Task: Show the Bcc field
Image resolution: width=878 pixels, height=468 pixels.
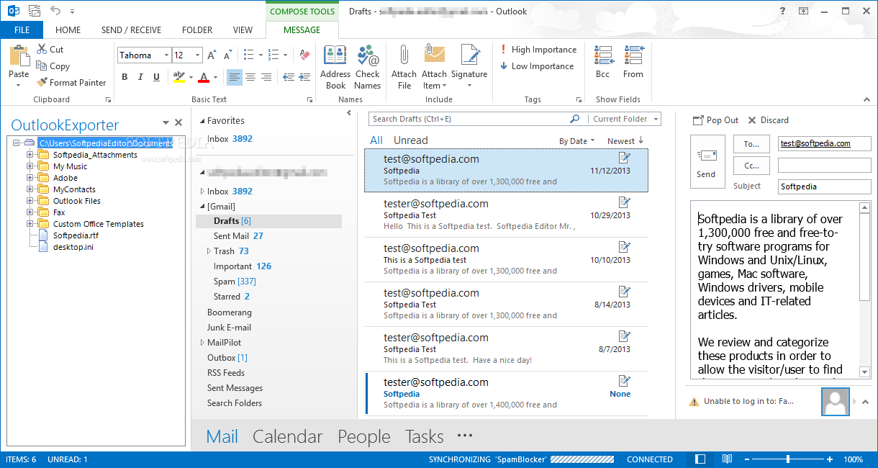Action: 603,61
